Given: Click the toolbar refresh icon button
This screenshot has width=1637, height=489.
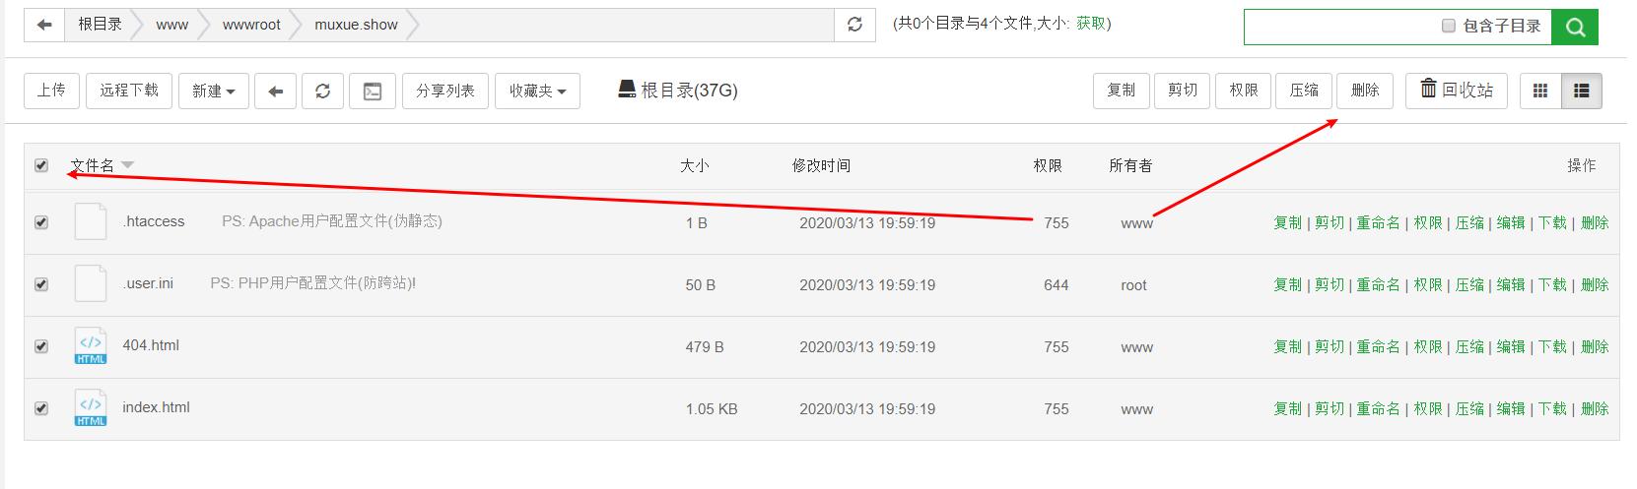Looking at the screenshot, I should coord(322,91).
